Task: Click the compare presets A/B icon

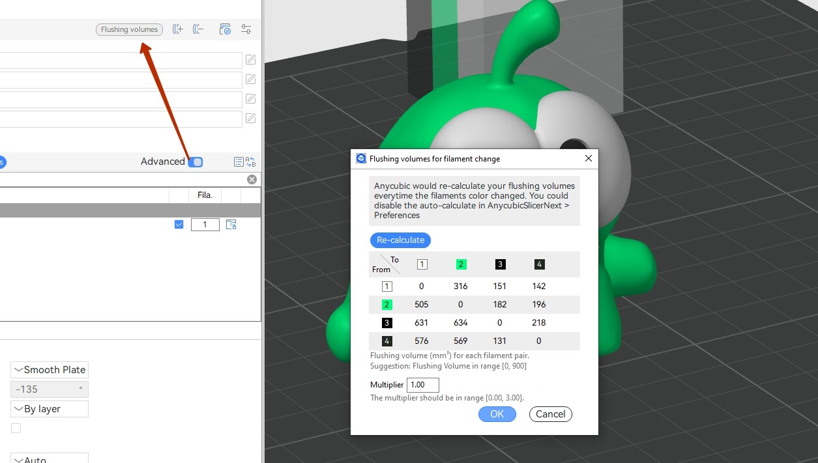Action: point(250,162)
